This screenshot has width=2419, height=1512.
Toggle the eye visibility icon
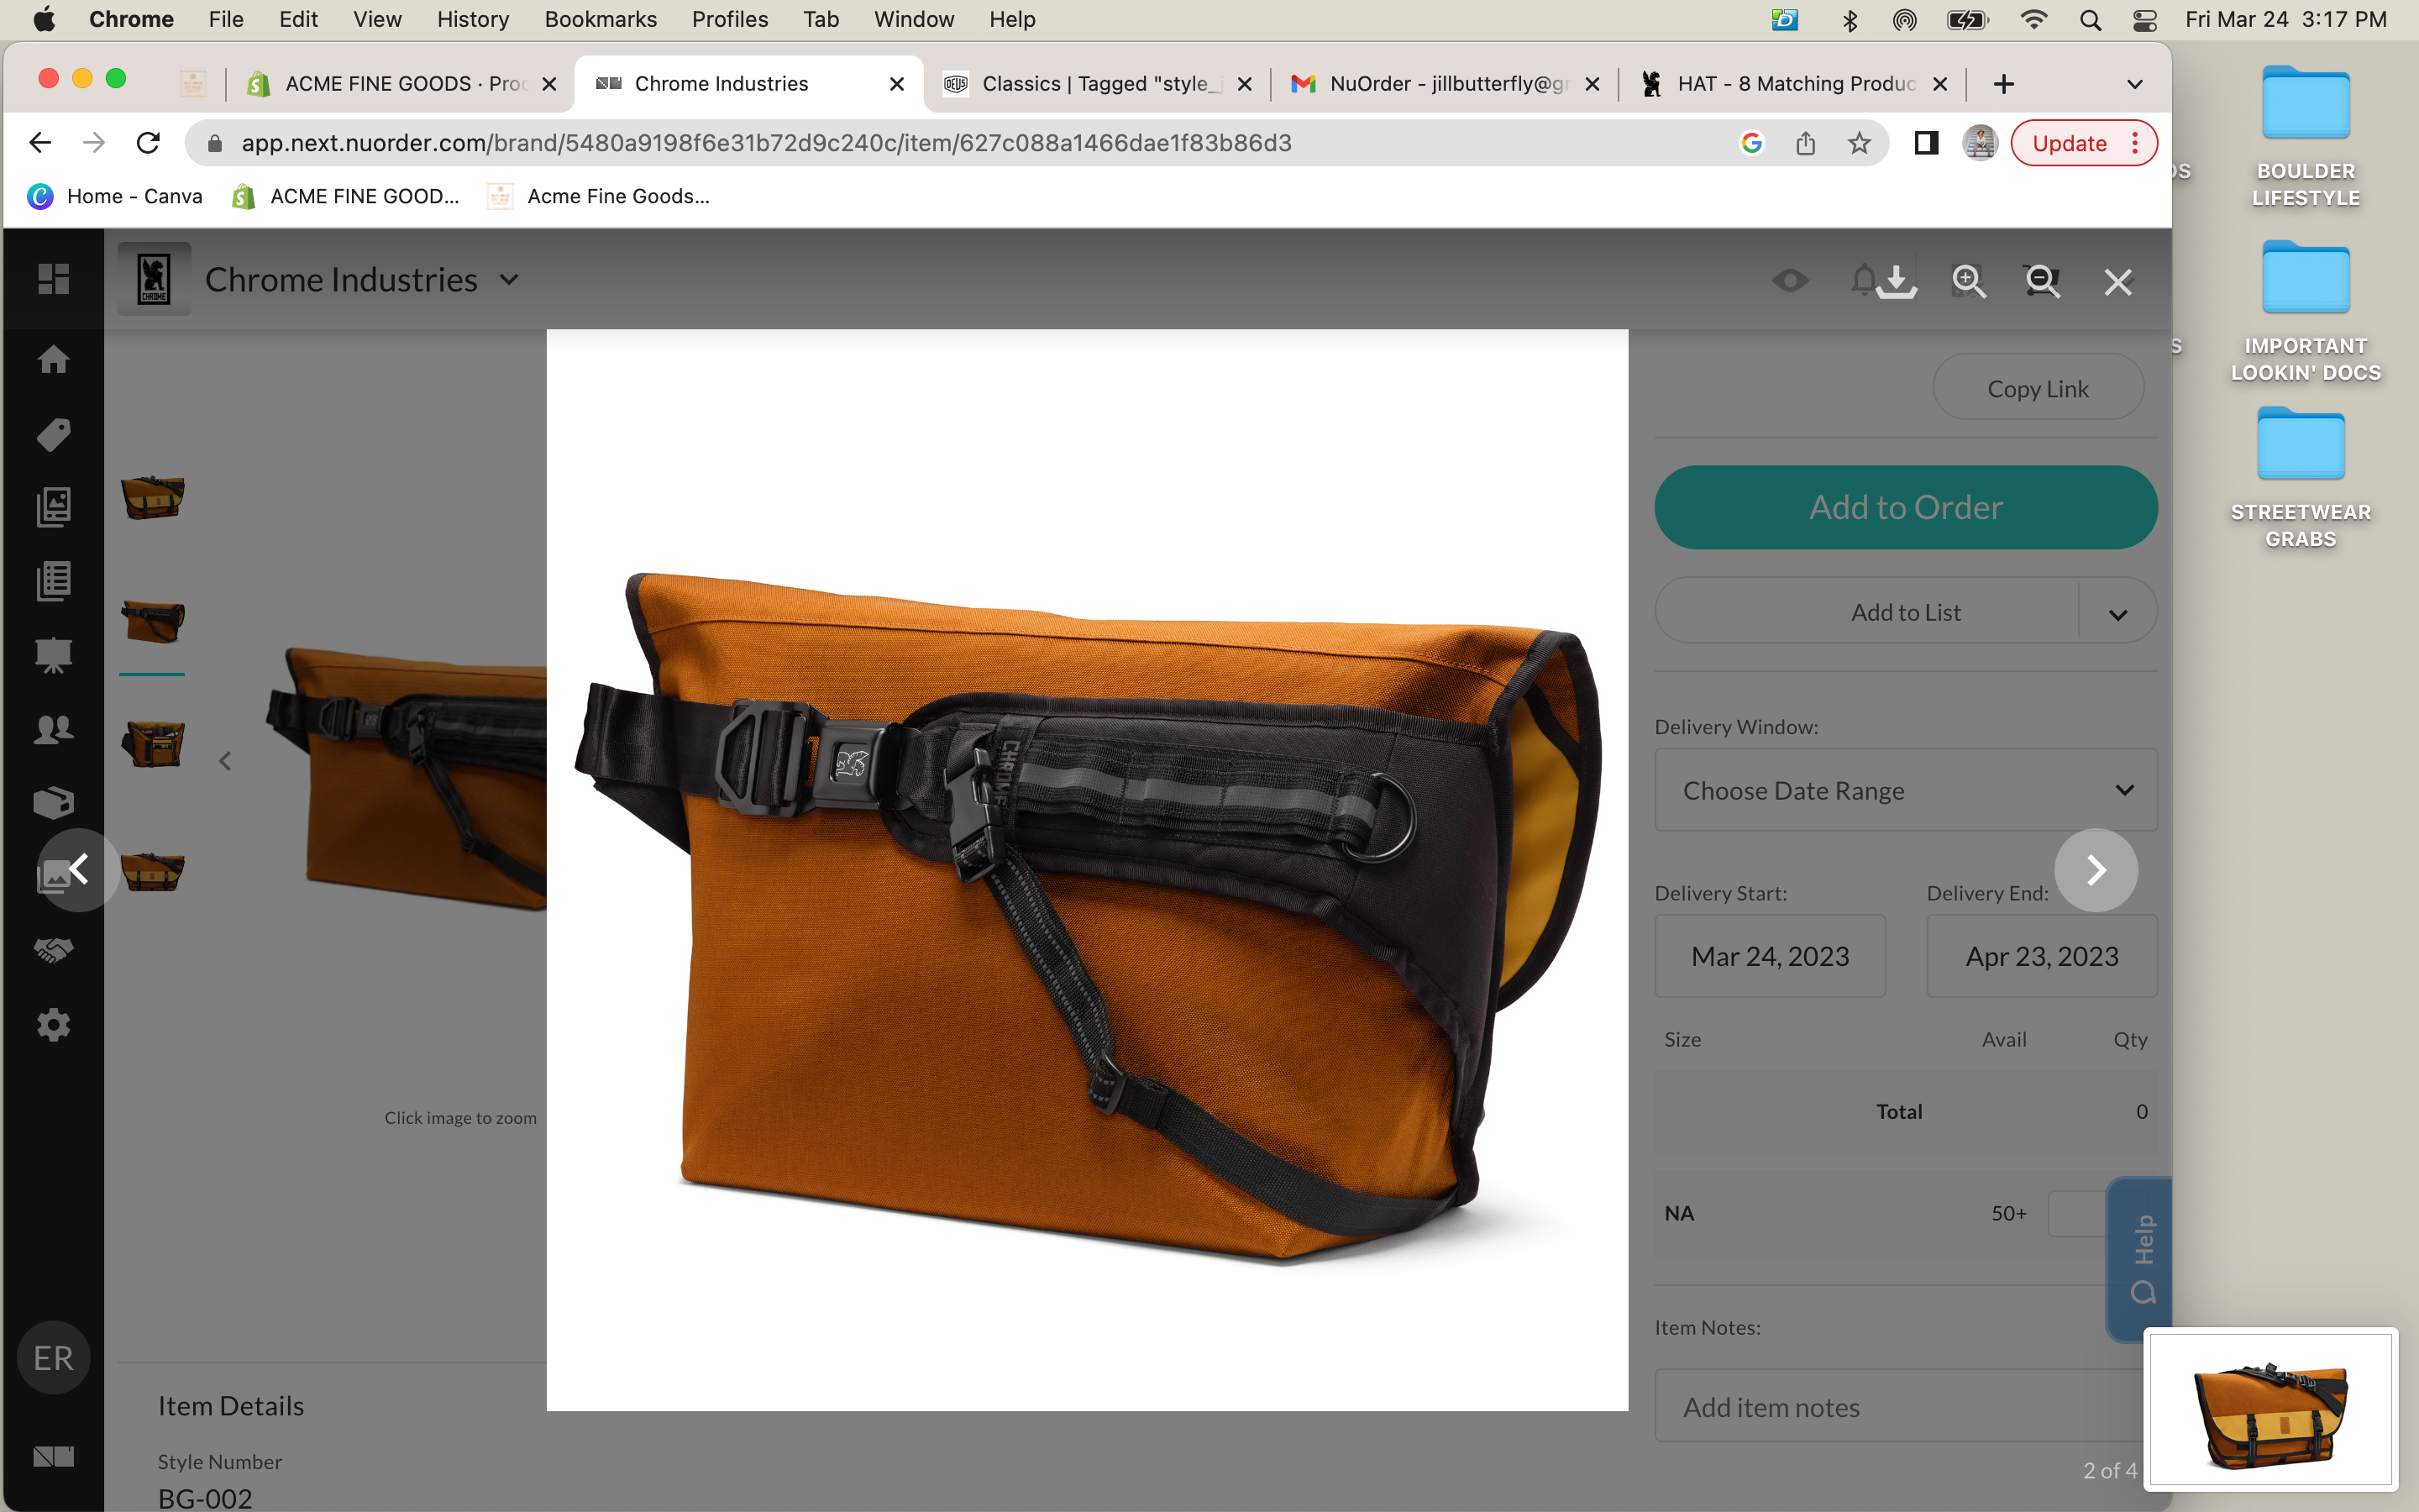pyautogui.click(x=1790, y=281)
